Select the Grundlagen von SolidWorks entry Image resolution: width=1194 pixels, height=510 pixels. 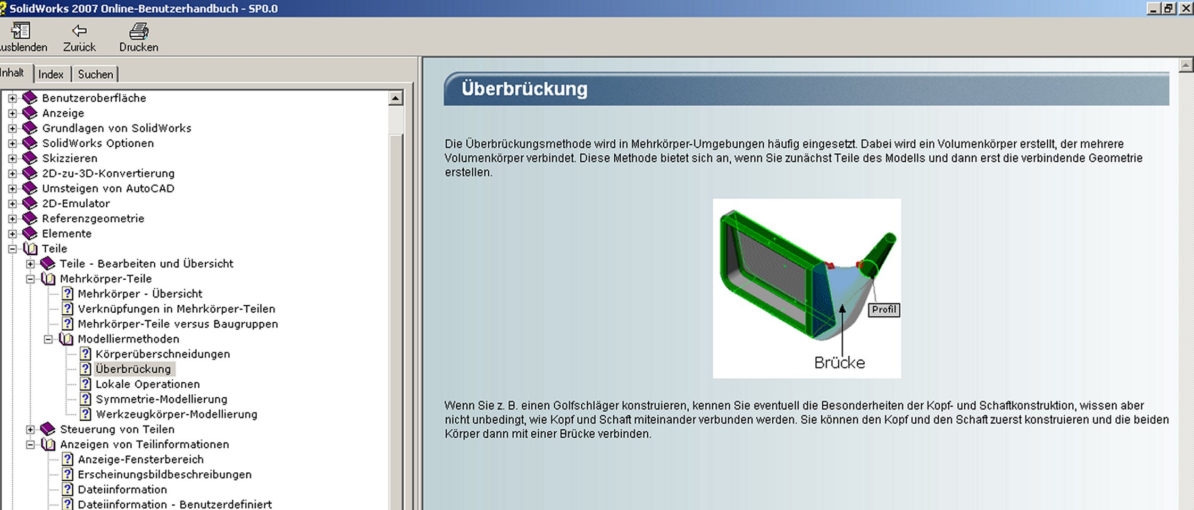116,128
